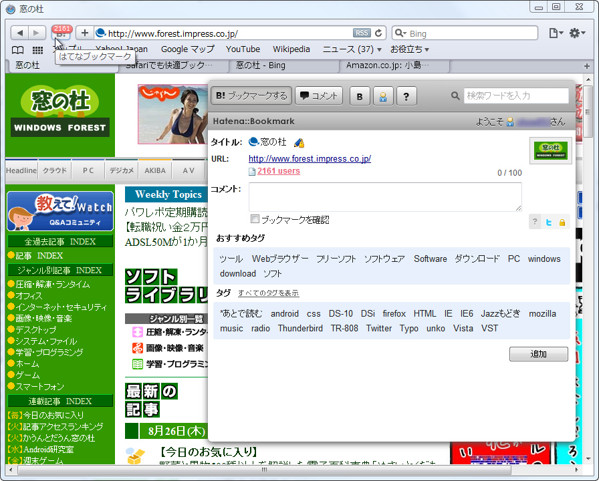
Task: Click the 圧縮・解凍 genre icon
Action: pos(137,332)
